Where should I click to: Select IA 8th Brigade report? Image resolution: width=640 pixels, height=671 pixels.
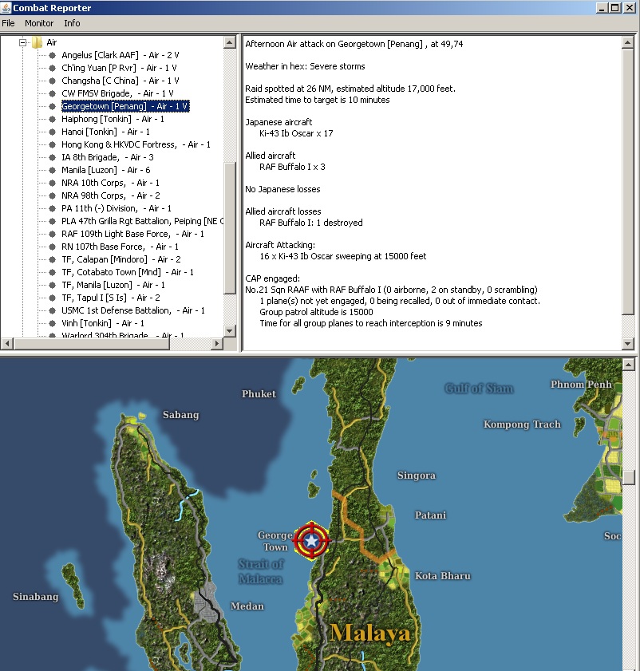[x=108, y=157]
